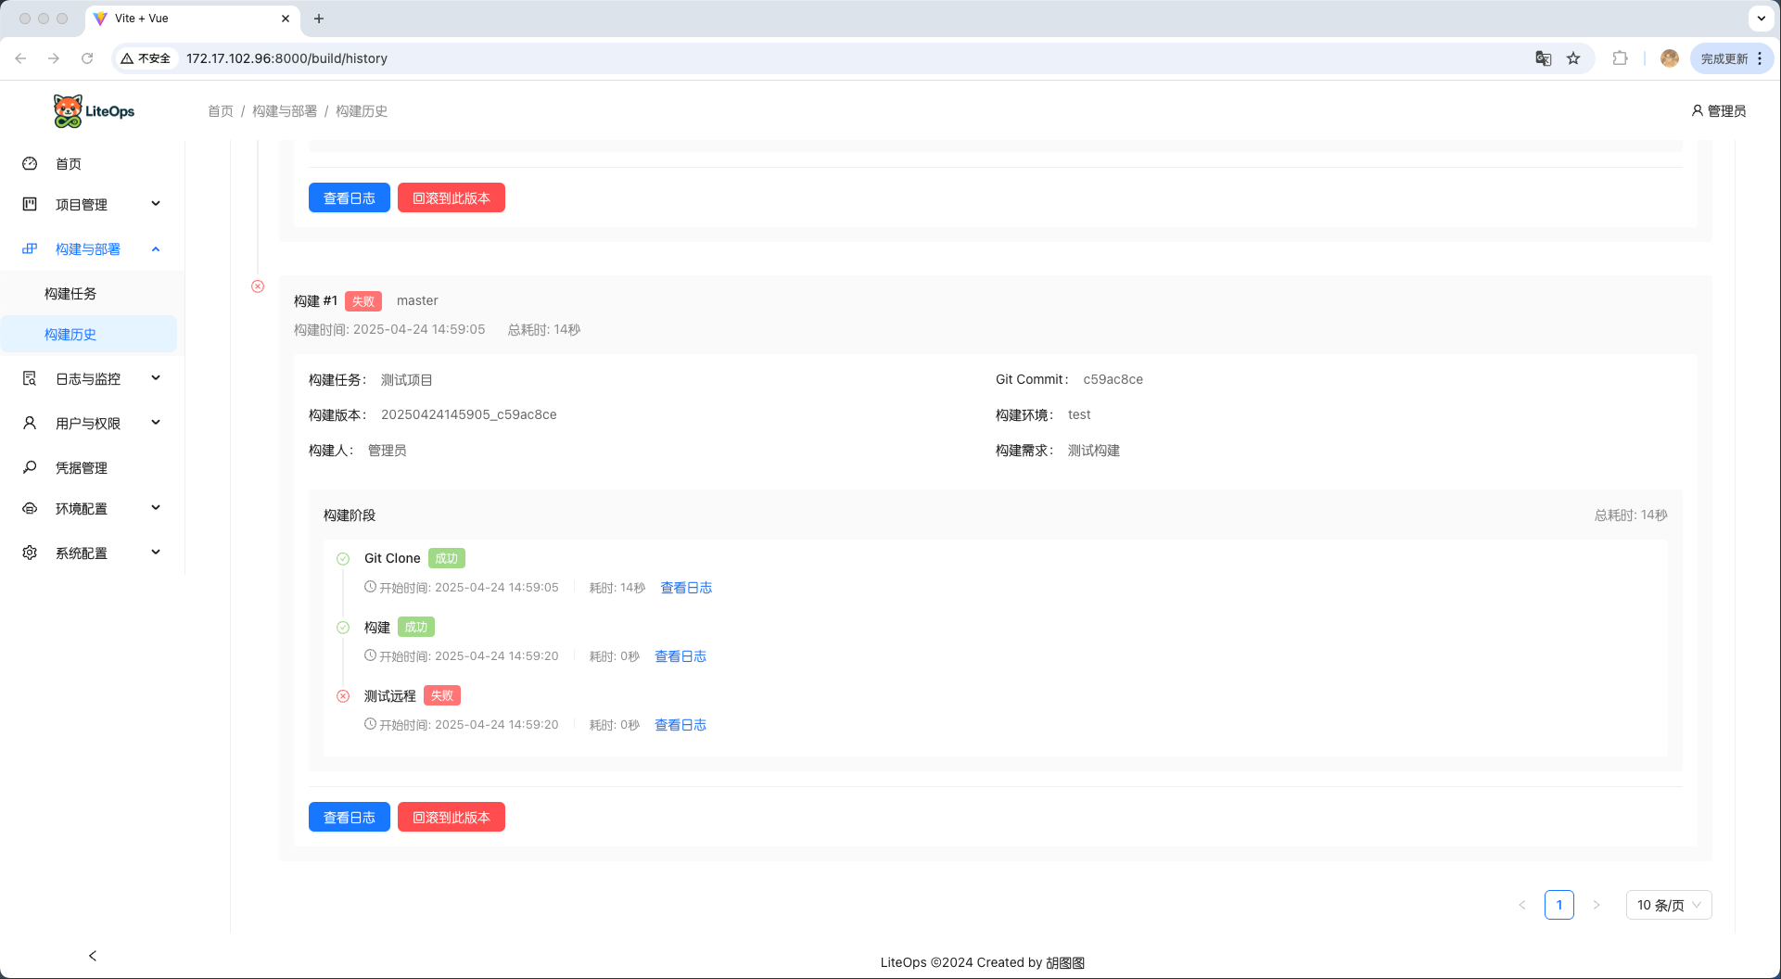Viewport: 1781px width, 979px height.
Task: Select 构建历史 in the sidebar
Action: pos(89,335)
